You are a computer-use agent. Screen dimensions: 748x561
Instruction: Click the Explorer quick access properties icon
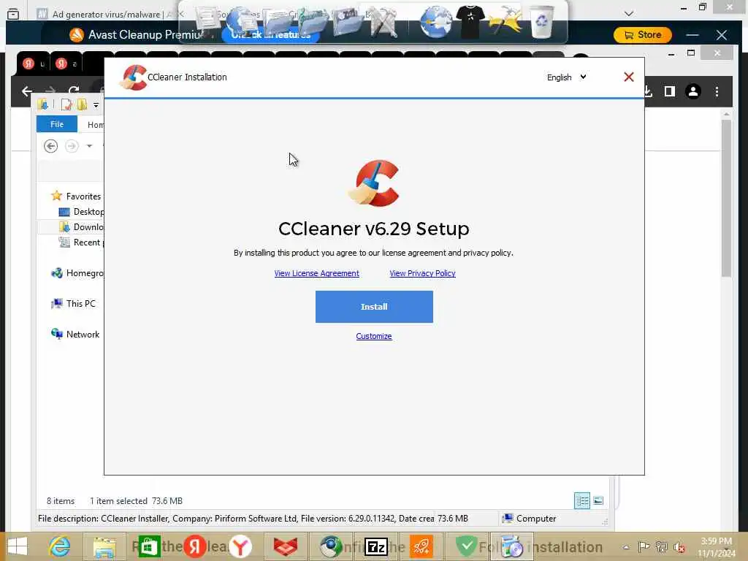66,104
